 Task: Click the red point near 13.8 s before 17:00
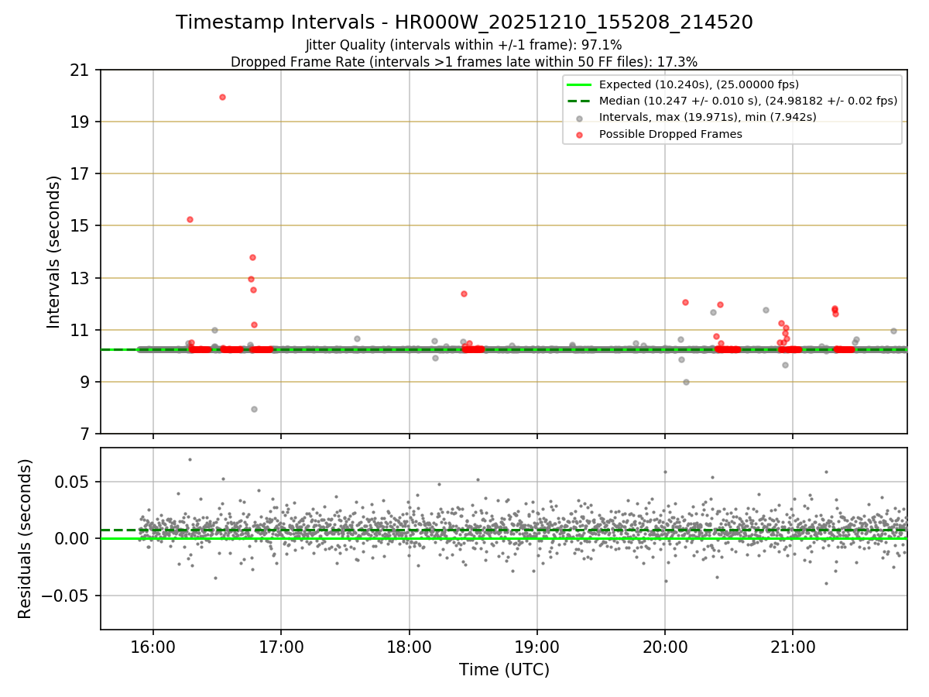pyautogui.click(x=252, y=257)
